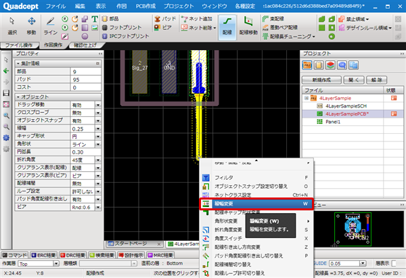Click the layer stack icon in project panel

(330, 65)
